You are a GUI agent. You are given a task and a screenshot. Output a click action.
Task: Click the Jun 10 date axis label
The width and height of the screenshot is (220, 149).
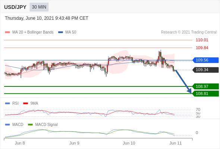point(129,143)
